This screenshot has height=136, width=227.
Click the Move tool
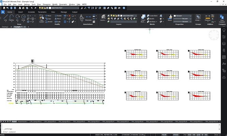pos(48,16)
